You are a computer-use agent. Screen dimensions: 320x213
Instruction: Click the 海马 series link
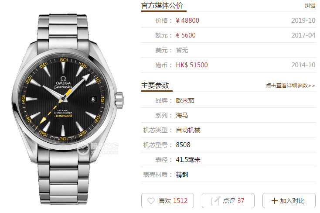tap(182, 115)
